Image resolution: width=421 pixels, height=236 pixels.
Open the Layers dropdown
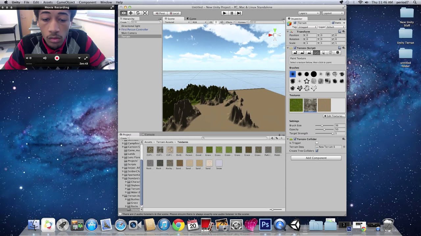tap(309, 13)
